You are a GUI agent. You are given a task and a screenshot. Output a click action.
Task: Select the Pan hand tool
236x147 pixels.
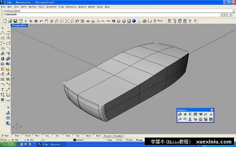point(46,21)
